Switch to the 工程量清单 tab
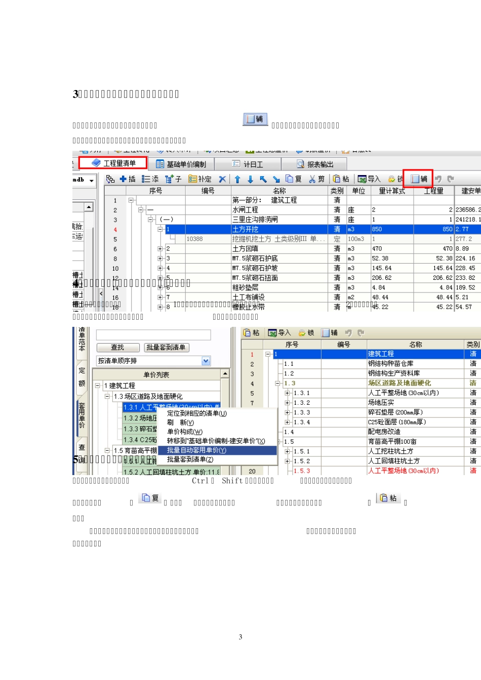 (x=113, y=163)
